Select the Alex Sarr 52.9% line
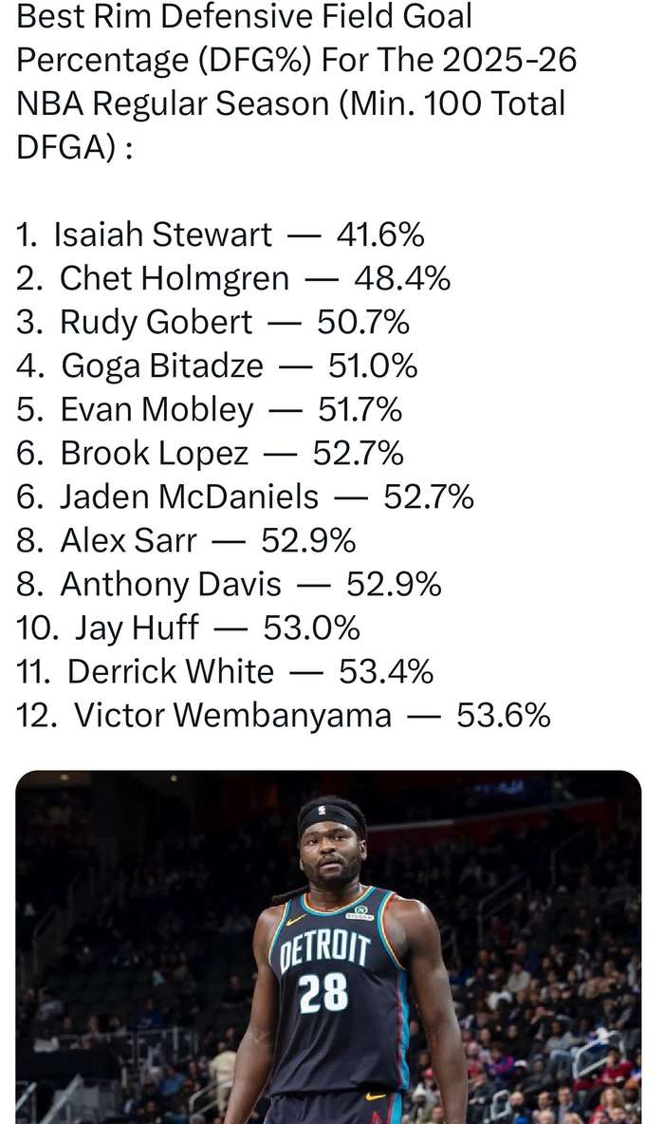 [x=187, y=540]
